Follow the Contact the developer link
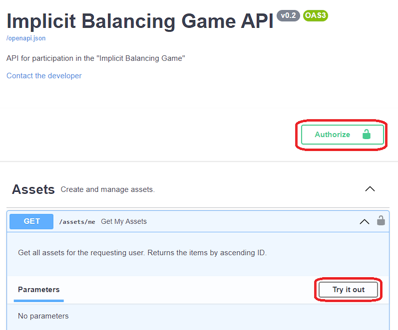Viewport: 398px width, 330px height. point(44,76)
